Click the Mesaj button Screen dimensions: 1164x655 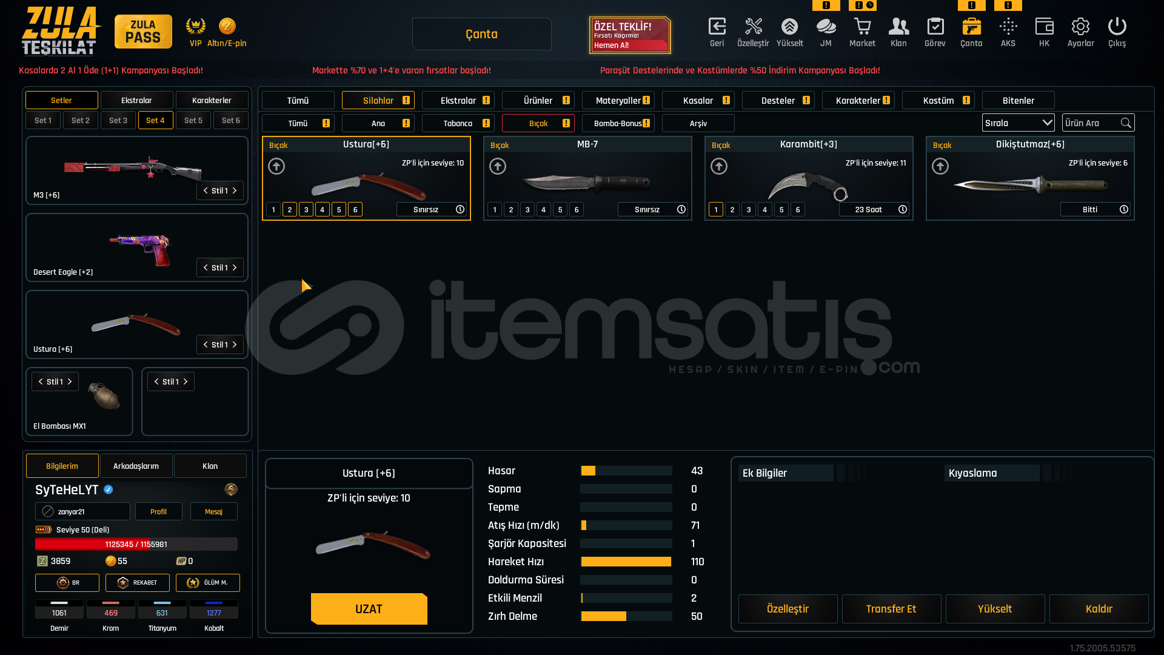[213, 511]
